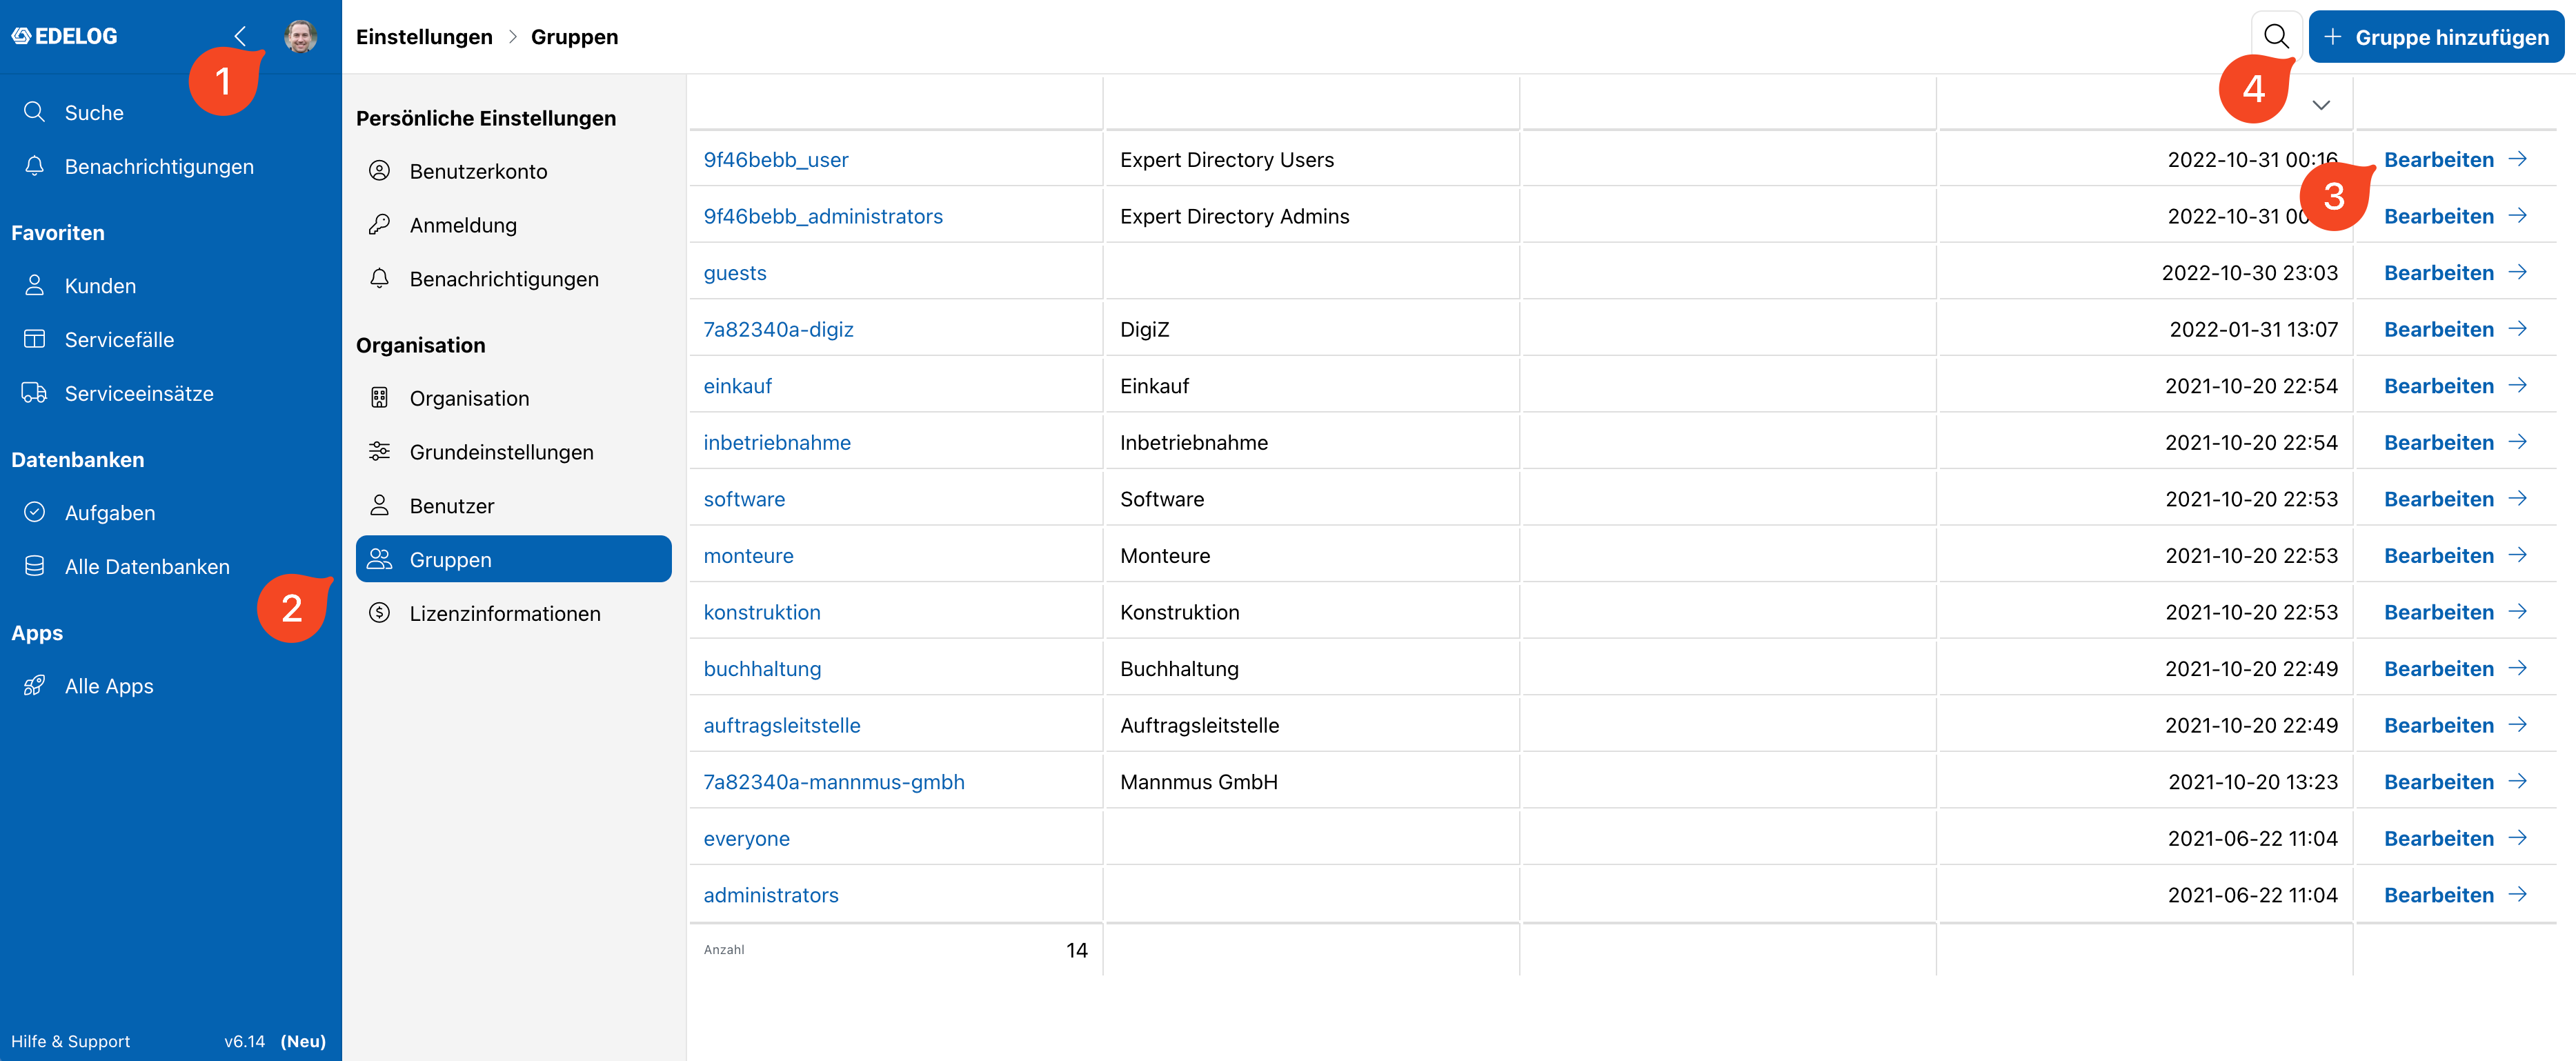Click Bearbeiten for software row
This screenshot has width=2576, height=1061.
pyautogui.click(x=2455, y=498)
